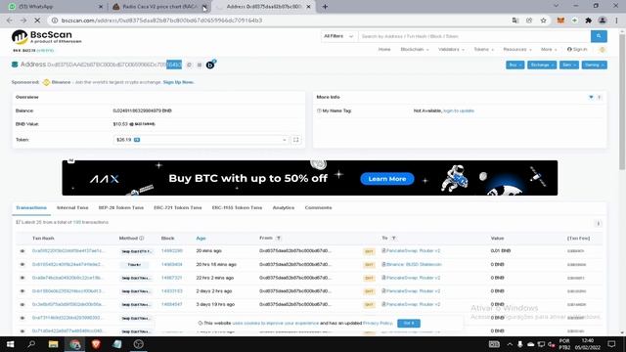Open the black Blockscan chat icon
This screenshot has height=352, width=626.
point(210,65)
